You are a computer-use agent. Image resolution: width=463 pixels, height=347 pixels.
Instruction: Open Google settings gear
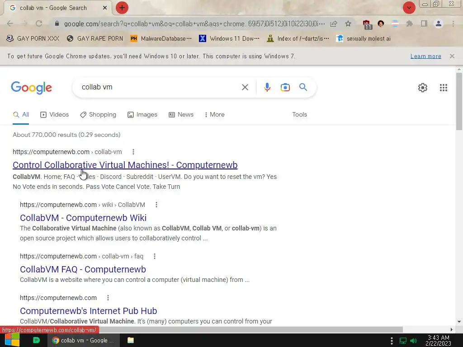(423, 88)
